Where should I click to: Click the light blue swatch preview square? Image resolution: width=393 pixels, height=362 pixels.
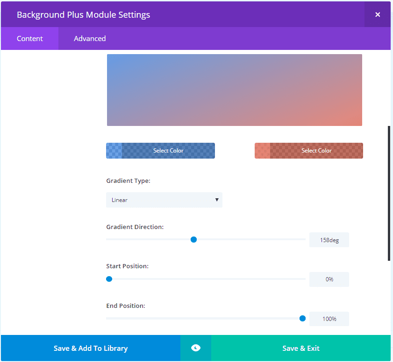click(x=114, y=151)
